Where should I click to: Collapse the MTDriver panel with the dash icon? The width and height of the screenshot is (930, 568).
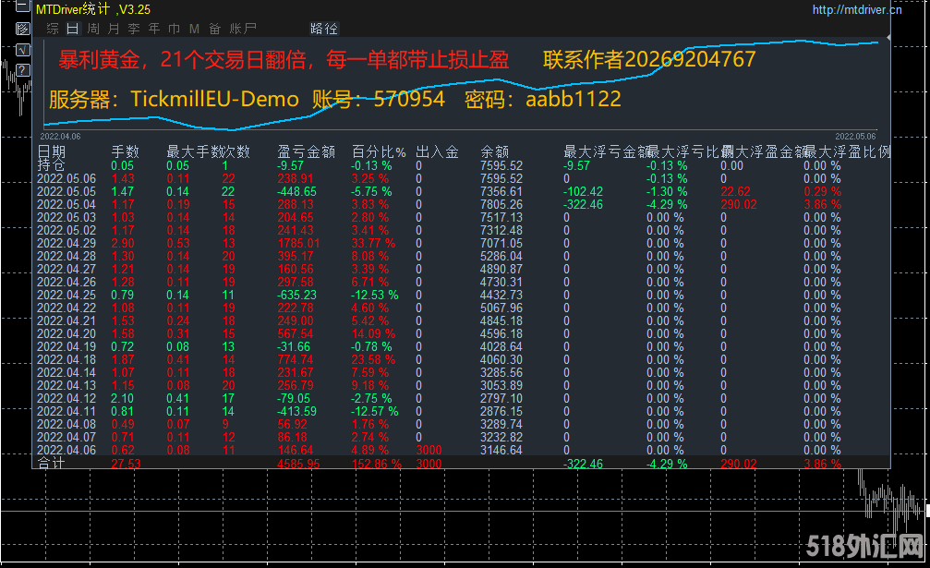22,6
